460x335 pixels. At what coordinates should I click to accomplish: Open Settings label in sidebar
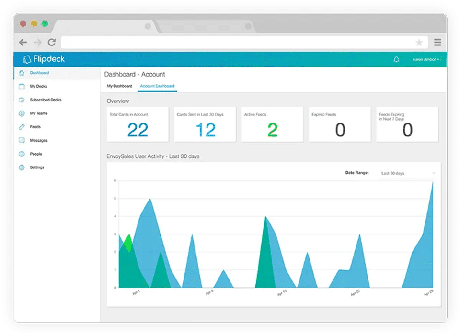coord(37,167)
